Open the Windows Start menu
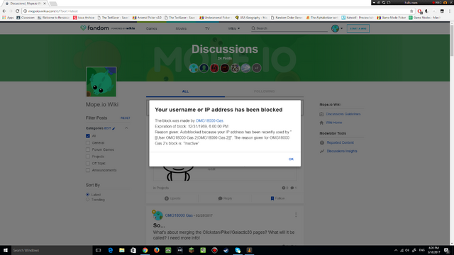This screenshot has height=255, width=454. [x=6, y=250]
